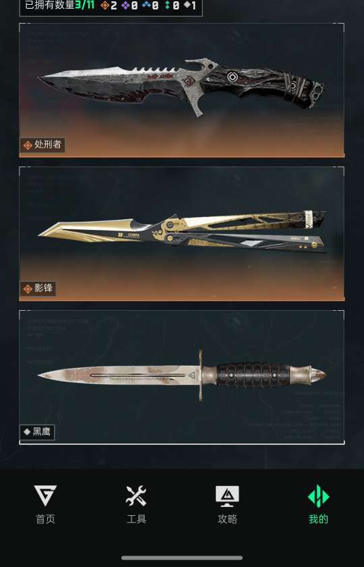Tap the white diamond icon beside 黑鹰
The height and width of the screenshot is (567, 364).
coord(27,431)
